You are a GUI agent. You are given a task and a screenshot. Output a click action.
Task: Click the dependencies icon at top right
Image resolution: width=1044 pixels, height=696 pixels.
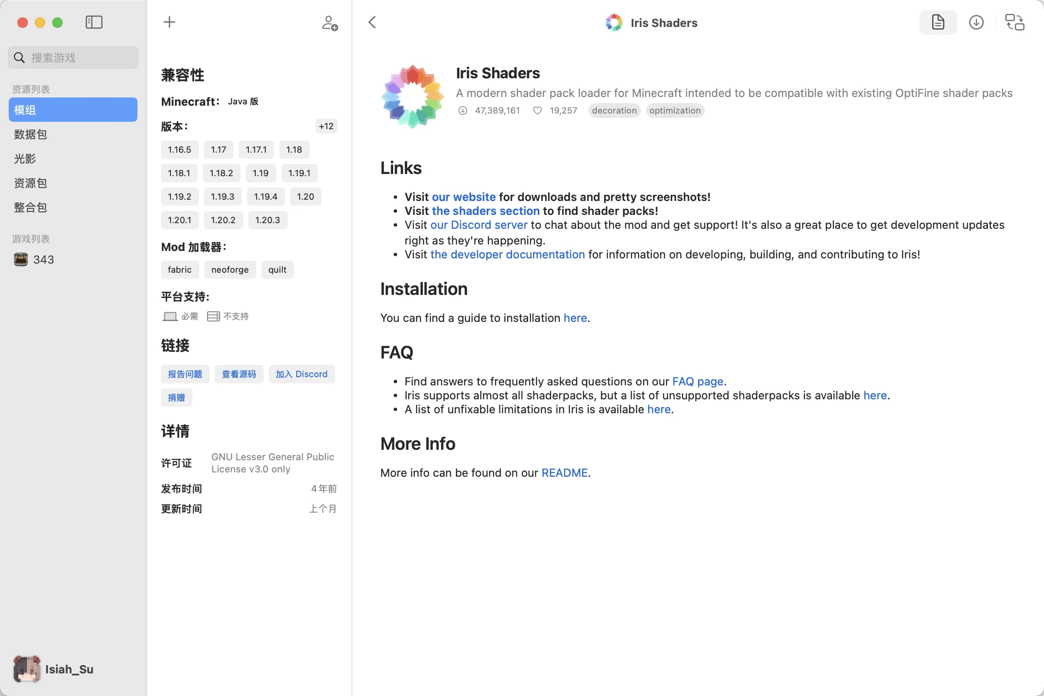(1014, 22)
